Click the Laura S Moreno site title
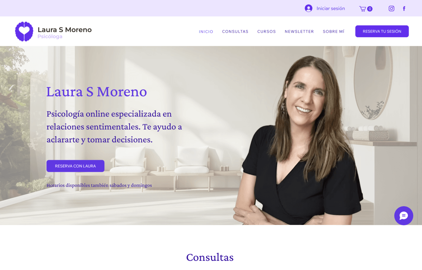 [x=65, y=30]
